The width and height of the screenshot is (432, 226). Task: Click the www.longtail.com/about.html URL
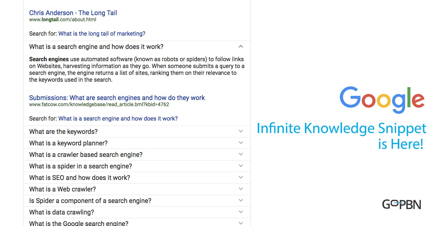click(x=63, y=20)
